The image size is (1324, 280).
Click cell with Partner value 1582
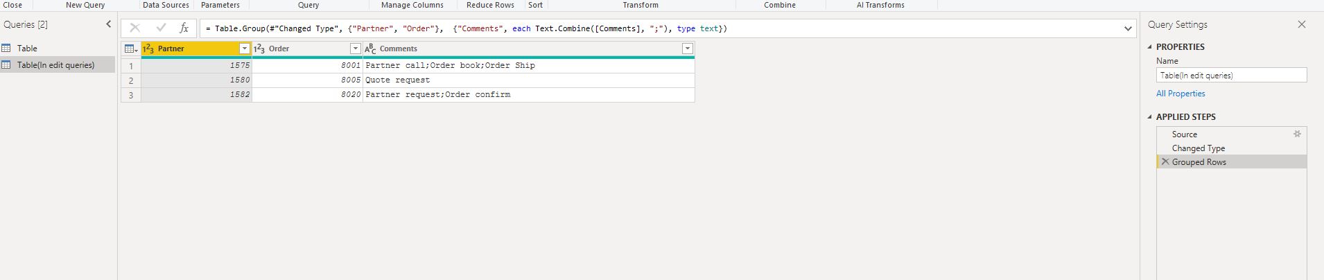tap(197, 95)
